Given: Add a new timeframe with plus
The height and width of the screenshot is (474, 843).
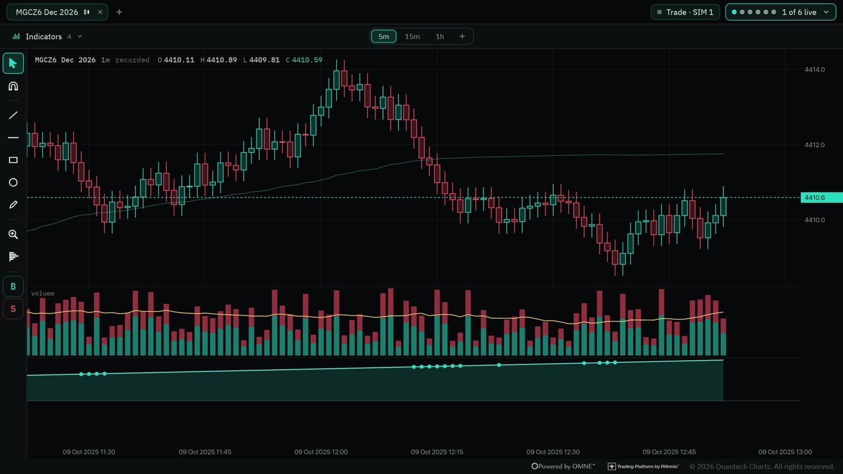Looking at the screenshot, I should point(462,36).
